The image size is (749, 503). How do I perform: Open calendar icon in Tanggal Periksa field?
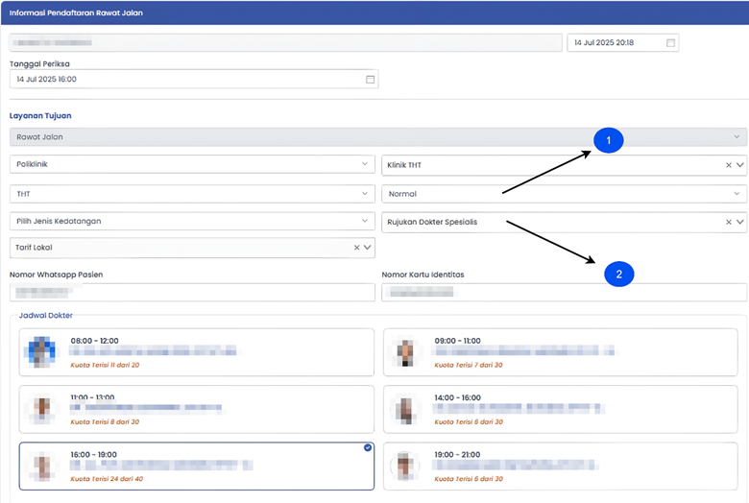pyautogui.click(x=370, y=80)
